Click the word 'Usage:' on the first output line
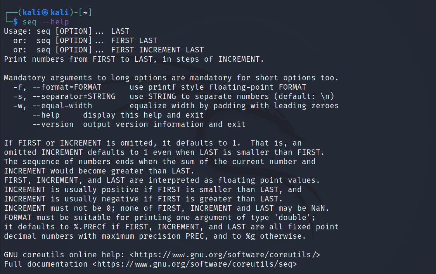 coord(18,31)
